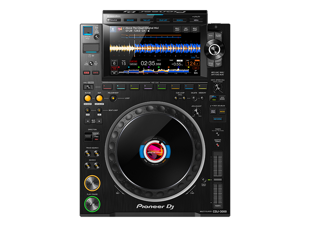The image size is (310, 227).
Task: Enable KEY SYNC
Action: pos(218,119)
